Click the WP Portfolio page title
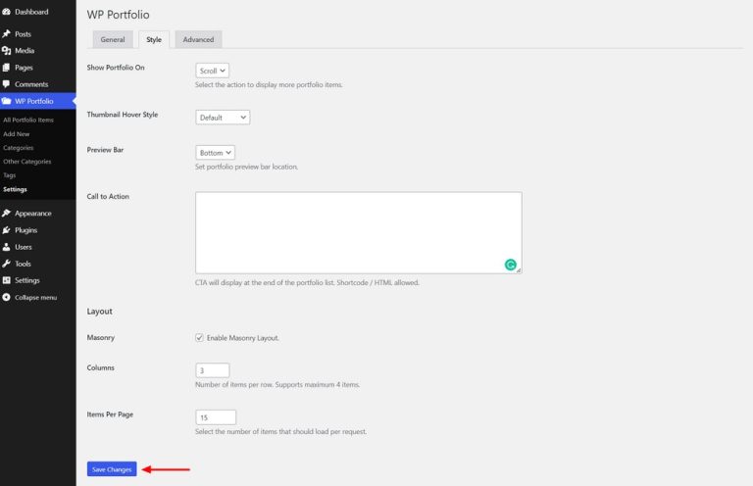 pos(118,15)
